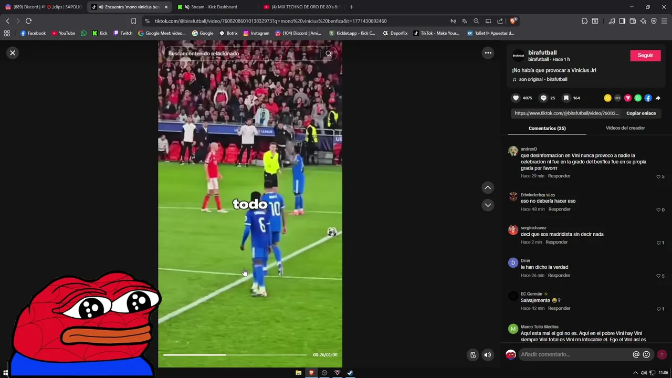672x378 pixels.
Task: Reload the page
Action: (x=28, y=21)
